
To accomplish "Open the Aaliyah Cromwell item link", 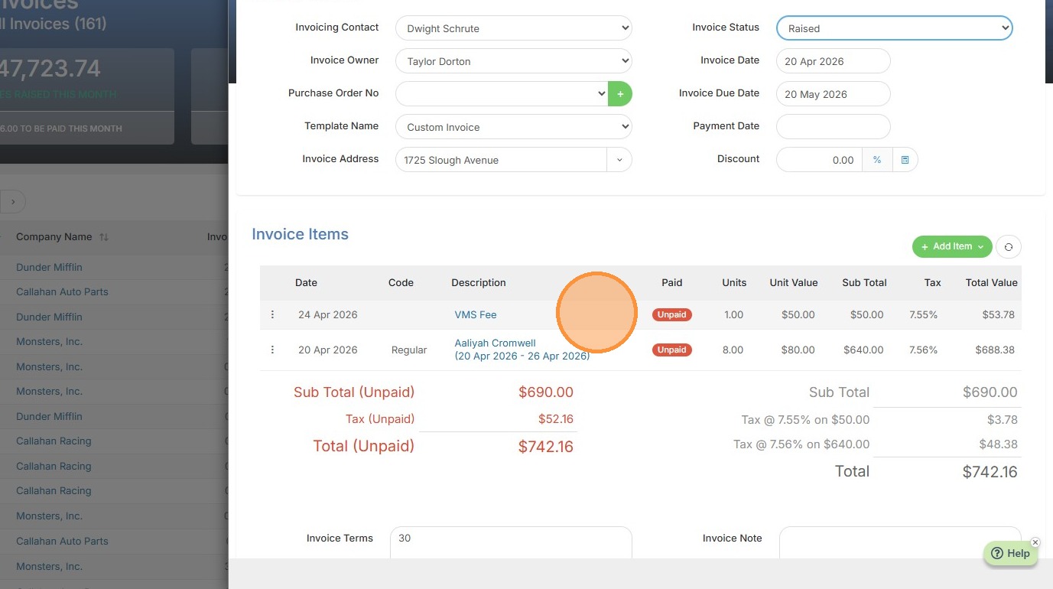I will [x=522, y=350].
